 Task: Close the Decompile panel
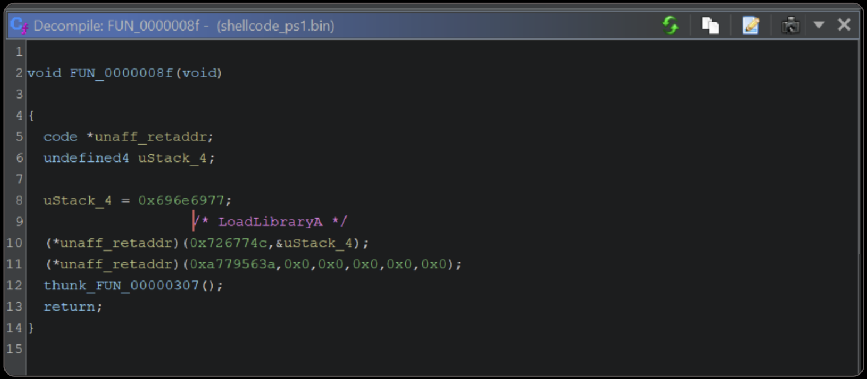click(x=844, y=25)
